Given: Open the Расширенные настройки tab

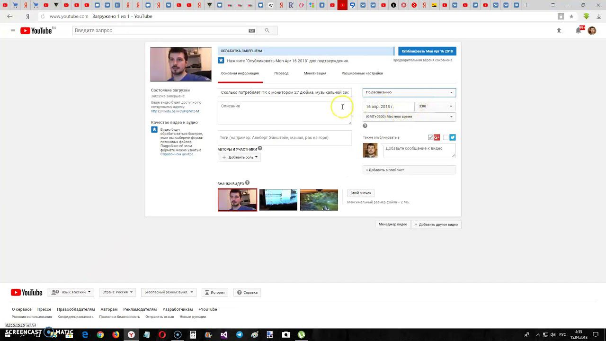Looking at the screenshot, I should pyautogui.click(x=362, y=73).
